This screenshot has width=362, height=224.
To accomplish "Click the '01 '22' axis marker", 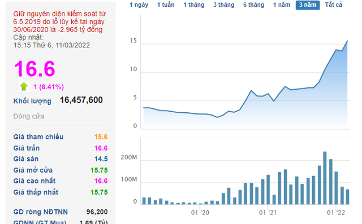I will click(x=336, y=213).
